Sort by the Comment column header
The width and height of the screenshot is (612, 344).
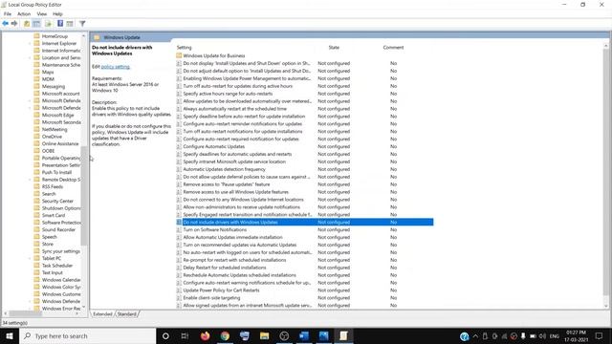pyautogui.click(x=393, y=47)
